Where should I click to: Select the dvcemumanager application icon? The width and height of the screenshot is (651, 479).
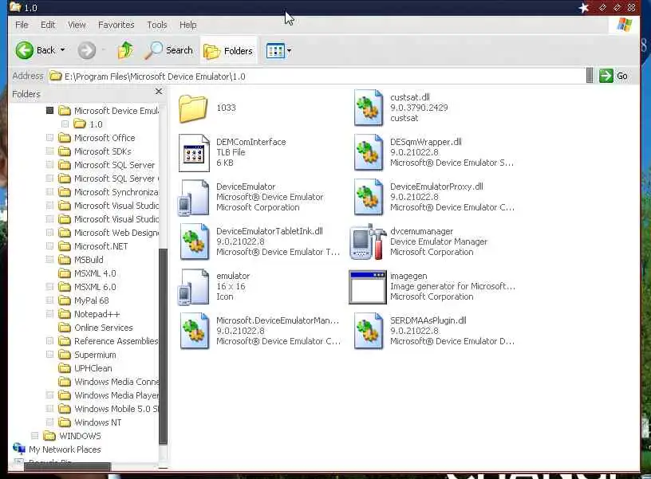[x=368, y=241]
